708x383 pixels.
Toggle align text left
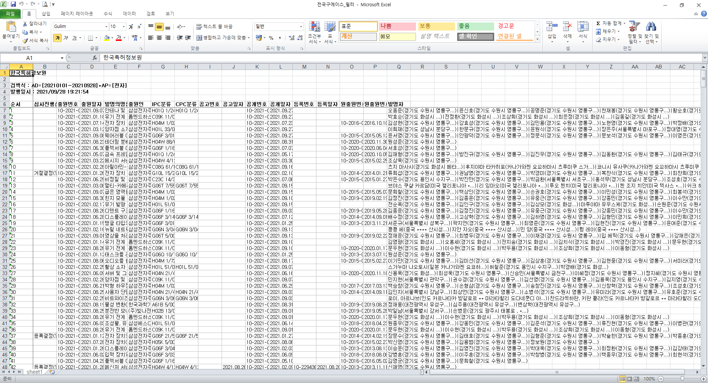click(151, 38)
